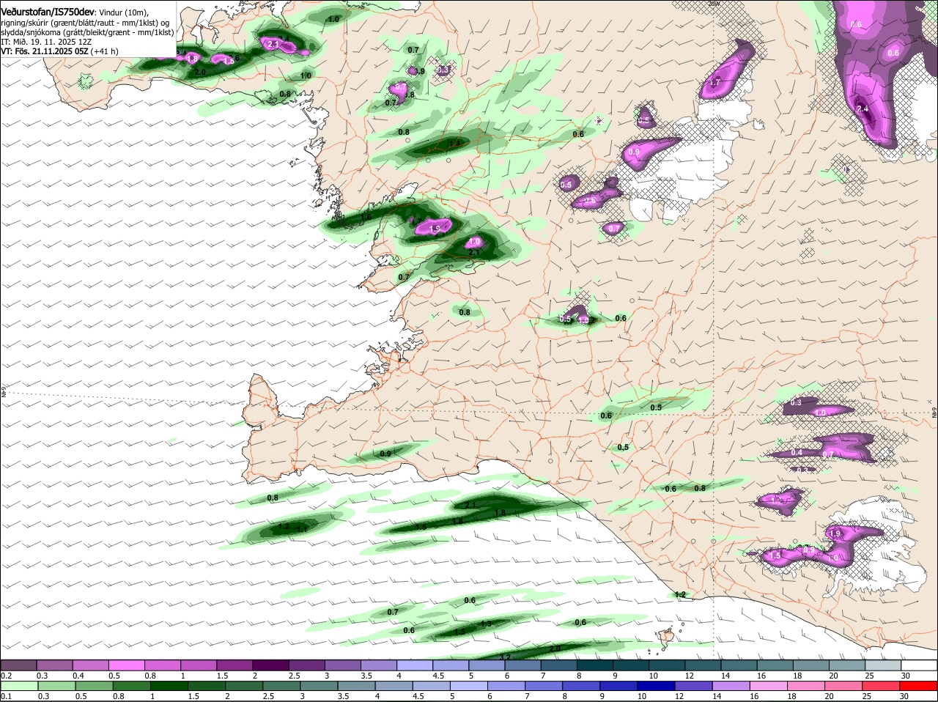Click the dark purple 2 swatch in snow legend
The width and height of the screenshot is (938, 702).
270,665
